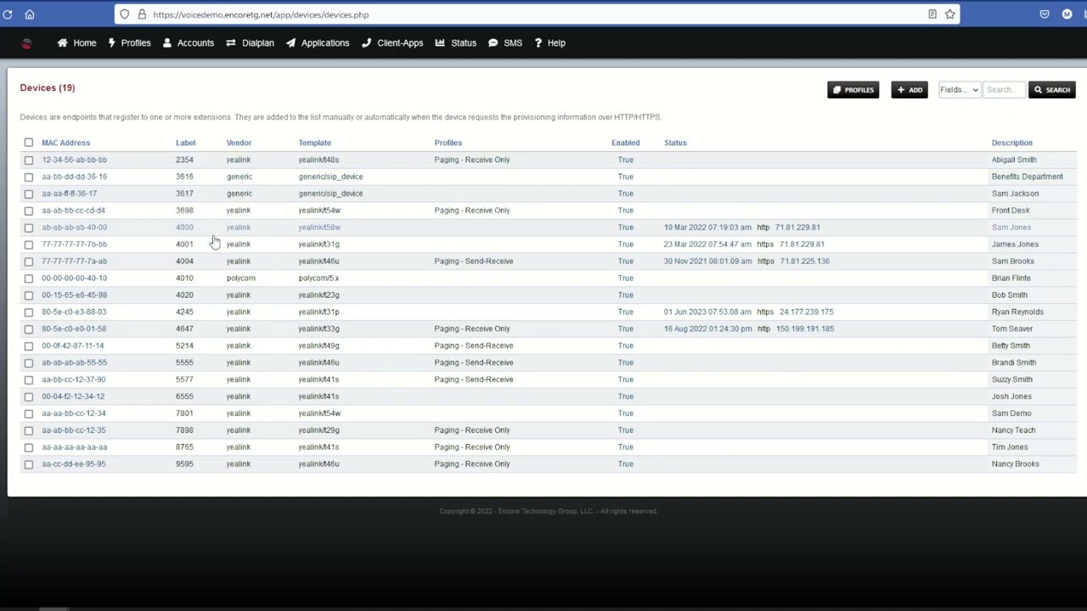Check the box for 12-34-56-ab-bb-bb
The height and width of the screenshot is (611, 1087).
(29, 160)
